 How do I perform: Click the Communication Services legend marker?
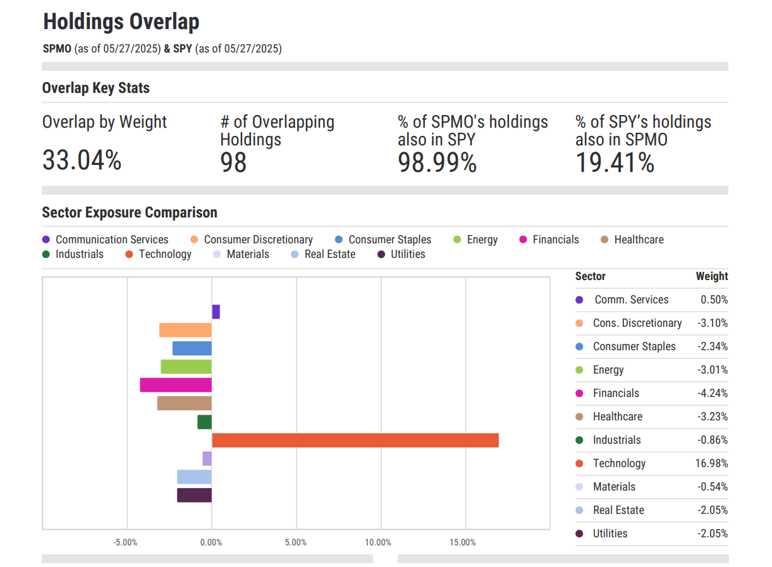click(46, 240)
